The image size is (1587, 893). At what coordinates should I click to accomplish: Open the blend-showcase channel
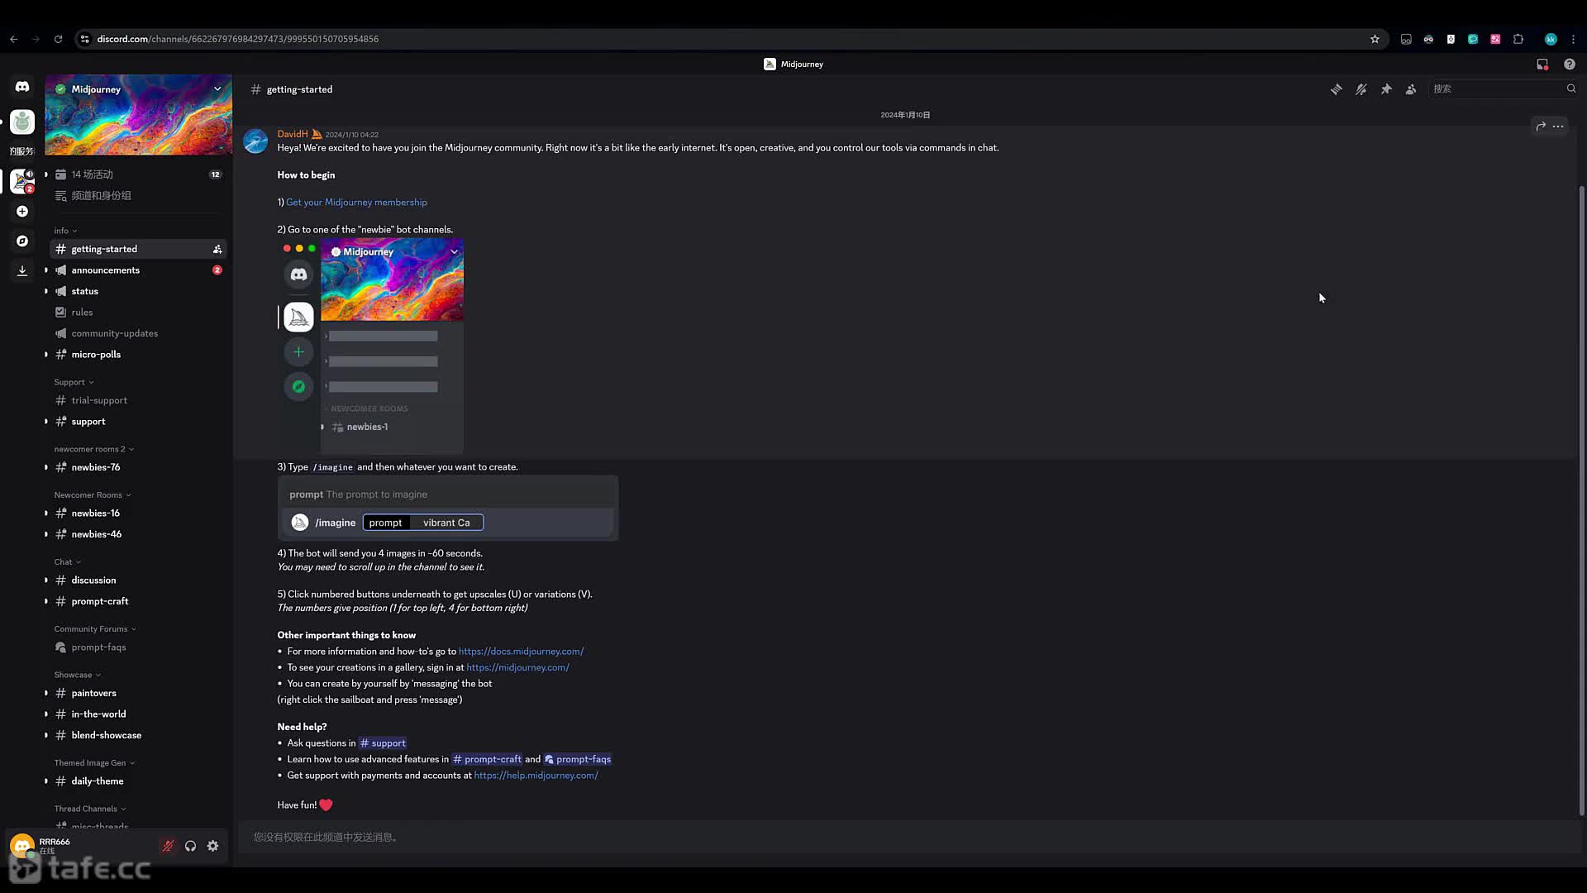(137, 735)
